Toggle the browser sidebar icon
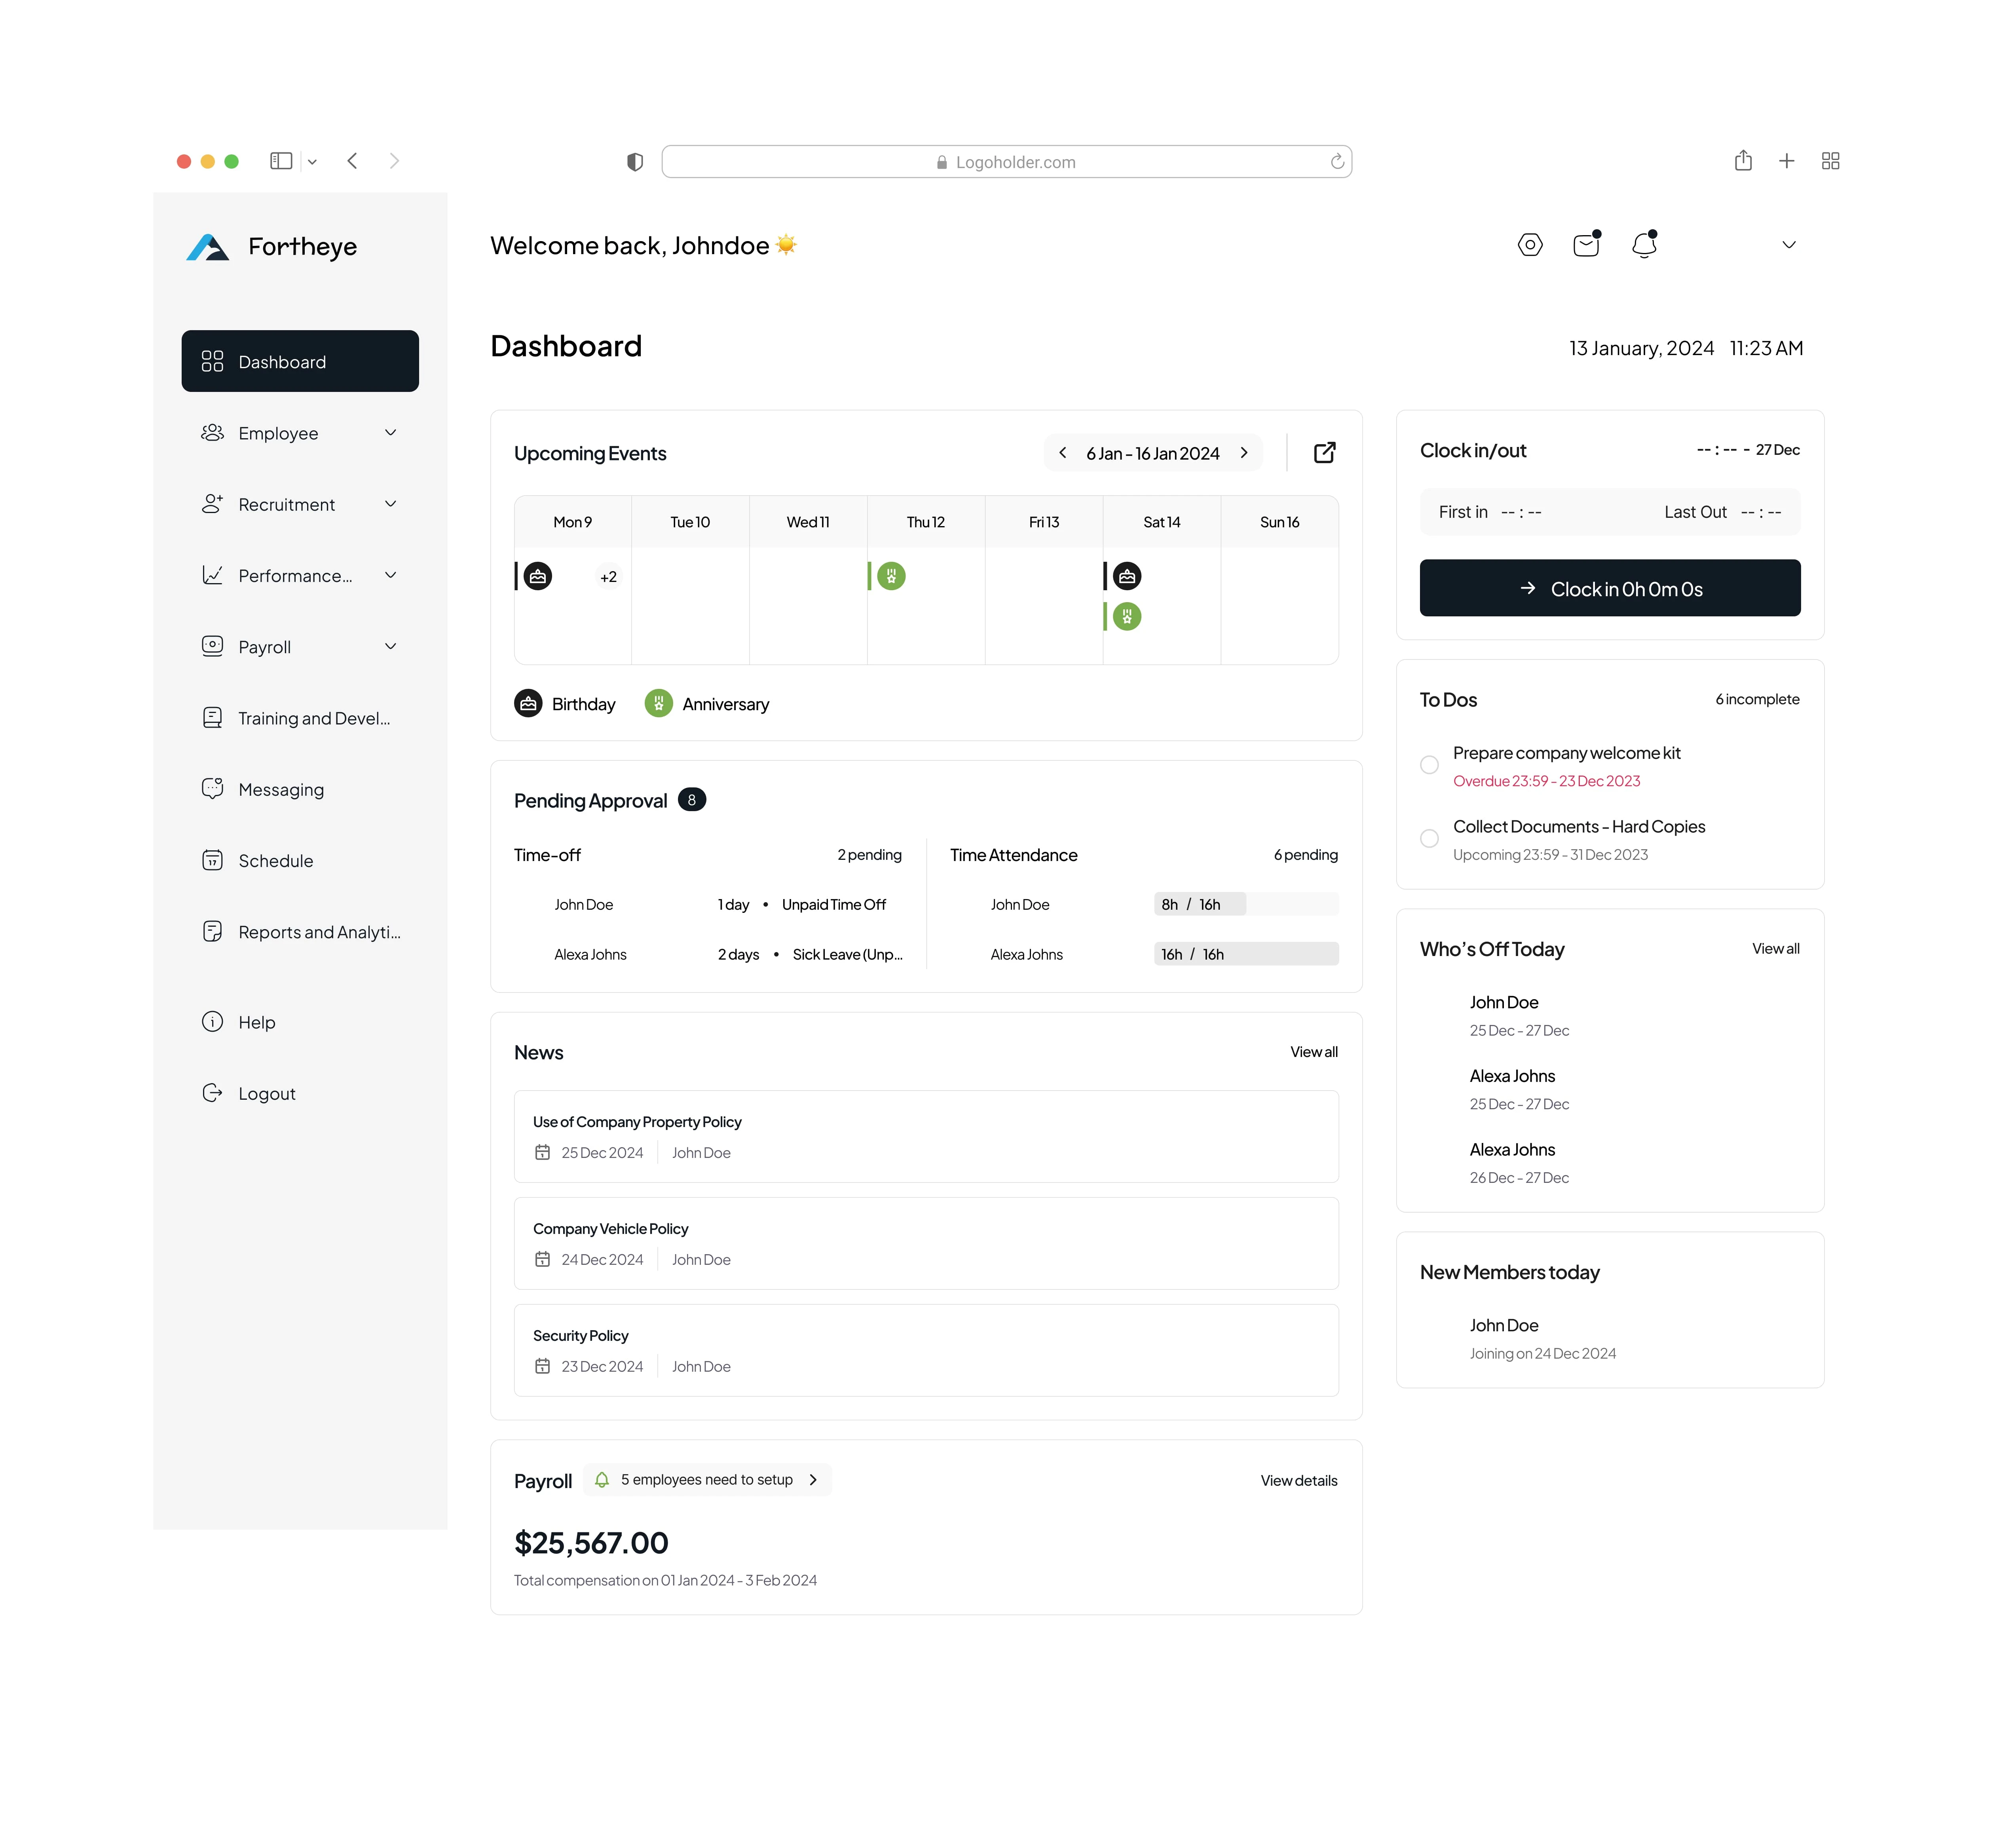 (x=281, y=161)
